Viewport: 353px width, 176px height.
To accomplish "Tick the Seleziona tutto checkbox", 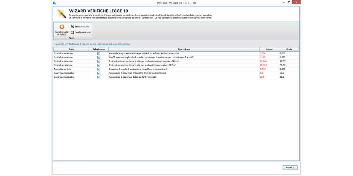I will (72, 26).
